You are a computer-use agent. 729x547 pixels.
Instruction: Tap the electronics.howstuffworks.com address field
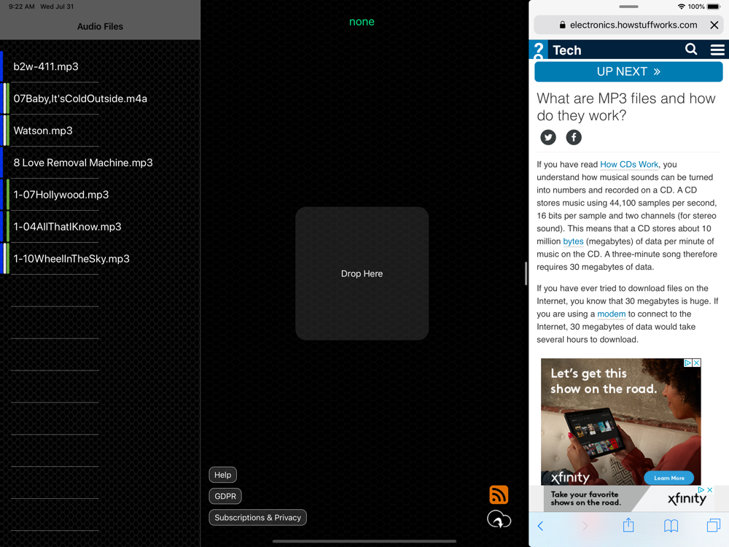pos(628,25)
